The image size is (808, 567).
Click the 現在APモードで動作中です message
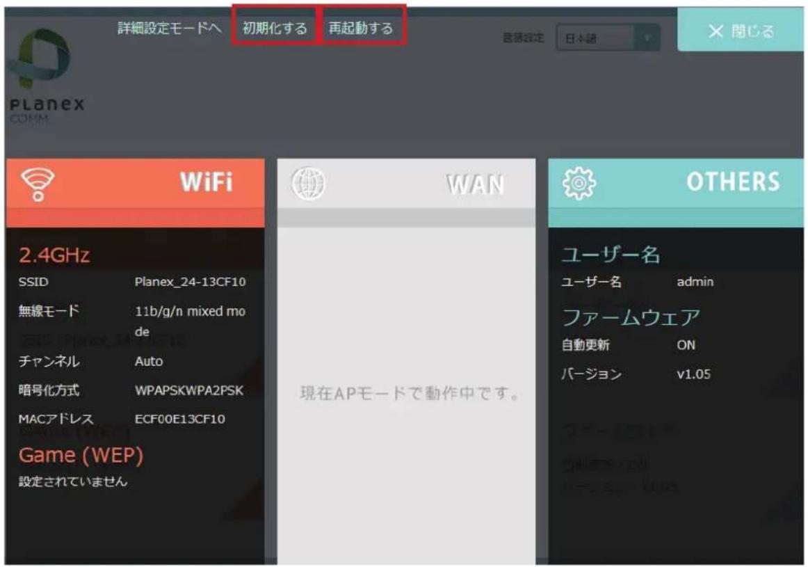(410, 393)
